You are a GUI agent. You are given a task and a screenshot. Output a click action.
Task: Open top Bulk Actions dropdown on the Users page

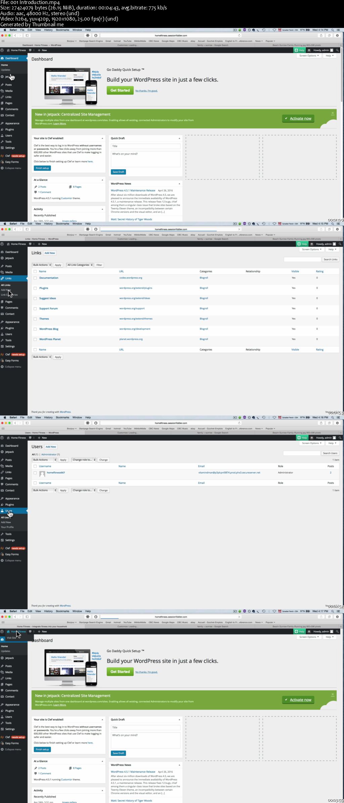(45, 460)
